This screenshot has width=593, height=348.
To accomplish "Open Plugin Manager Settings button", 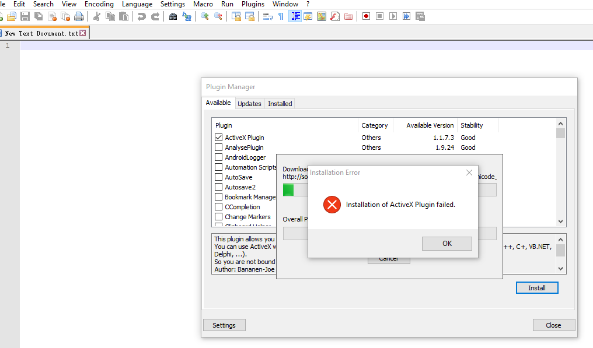I will coord(224,325).
